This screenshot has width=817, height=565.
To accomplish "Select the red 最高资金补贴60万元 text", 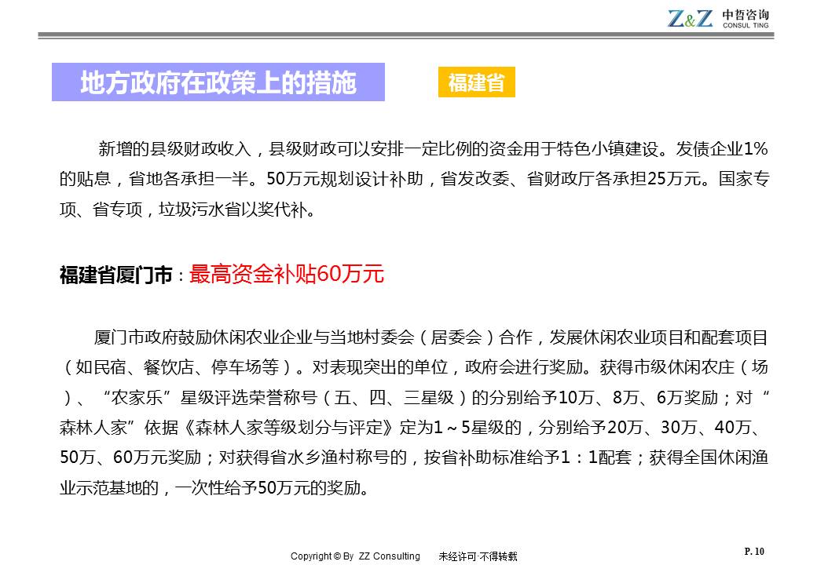I will point(286,275).
